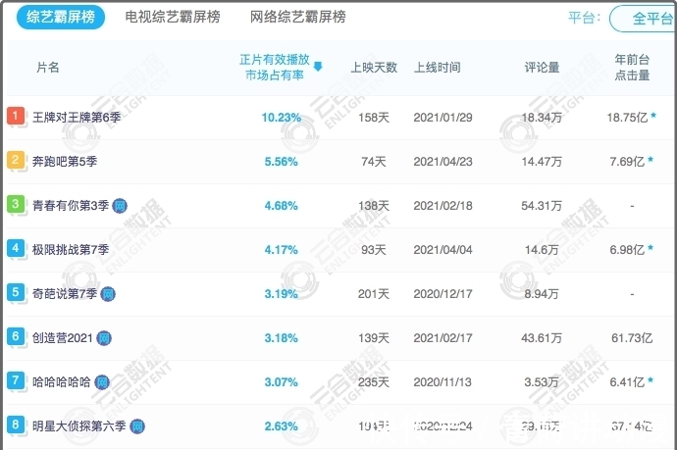Click the 3.18% market share value
The image size is (677, 450).
pos(281,338)
